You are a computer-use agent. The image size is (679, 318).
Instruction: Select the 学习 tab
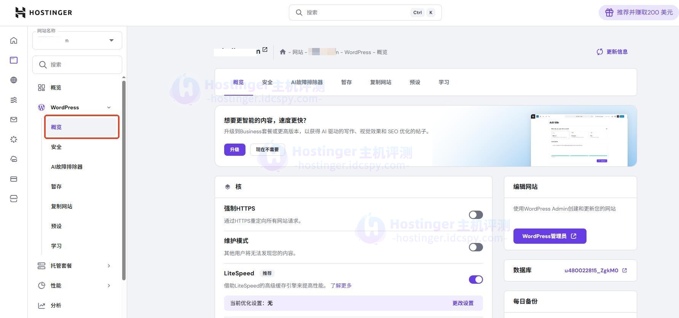[x=444, y=82]
